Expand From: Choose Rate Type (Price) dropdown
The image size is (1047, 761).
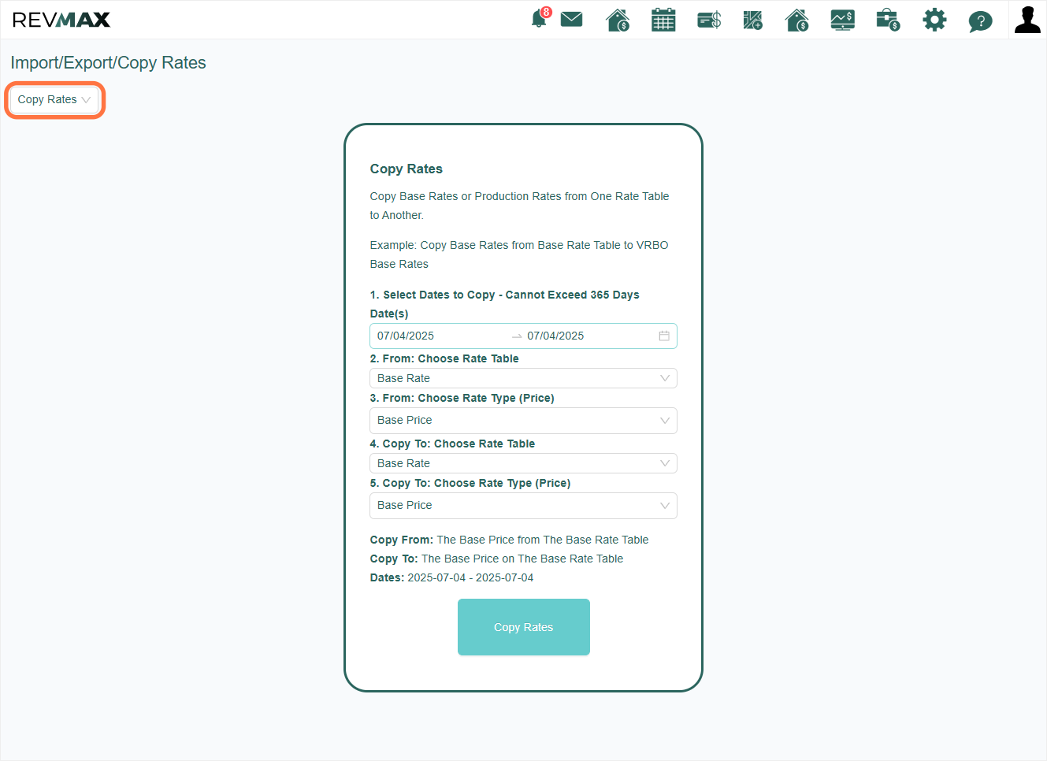click(x=523, y=421)
